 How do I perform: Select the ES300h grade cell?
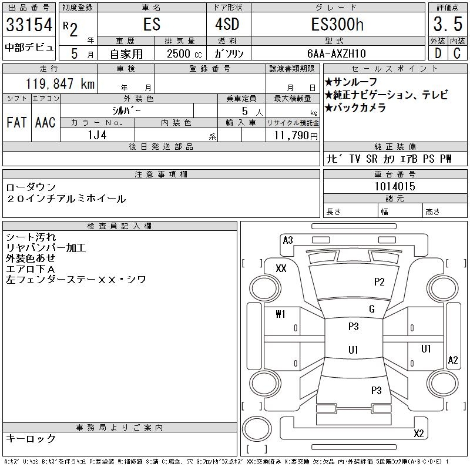pyautogui.click(x=337, y=25)
